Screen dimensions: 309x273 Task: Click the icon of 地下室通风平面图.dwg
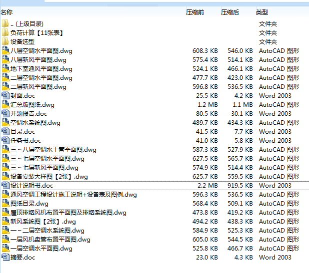(x=5, y=68)
